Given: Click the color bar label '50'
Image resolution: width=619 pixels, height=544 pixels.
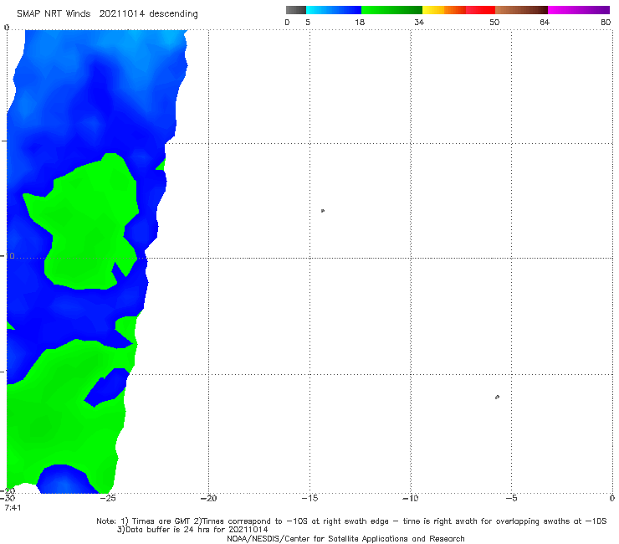Looking at the screenshot, I should pos(494,23).
